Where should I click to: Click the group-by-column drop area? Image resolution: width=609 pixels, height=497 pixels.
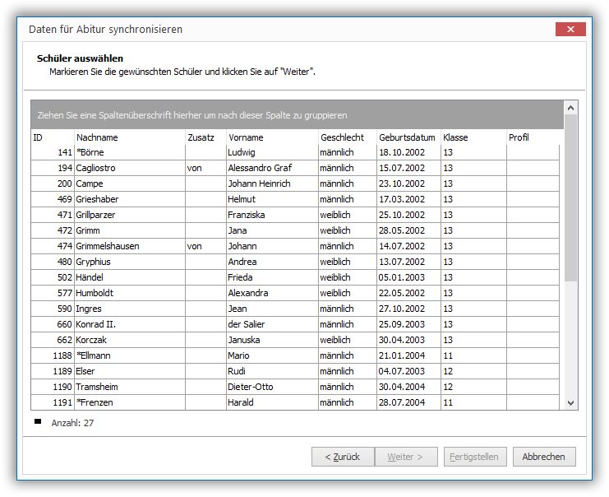point(298,115)
